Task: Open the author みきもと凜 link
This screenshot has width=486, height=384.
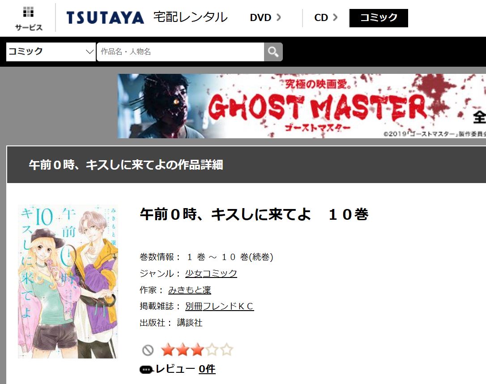Action: pos(189,290)
